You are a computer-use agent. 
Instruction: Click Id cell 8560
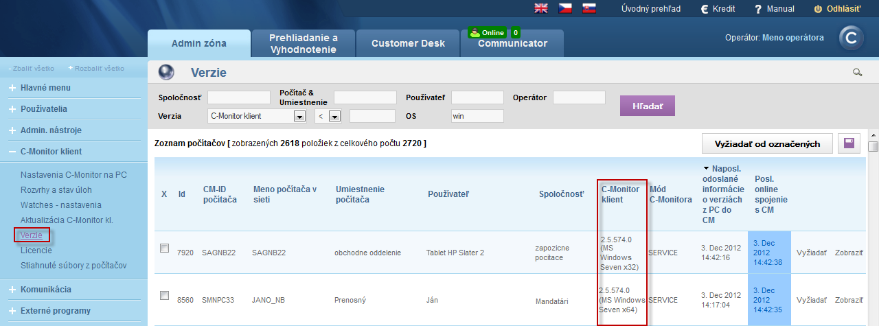coord(186,300)
